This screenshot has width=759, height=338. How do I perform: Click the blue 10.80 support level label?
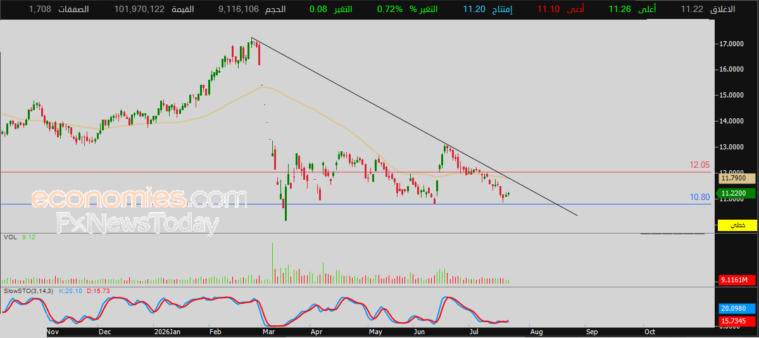pyautogui.click(x=699, y=197)
